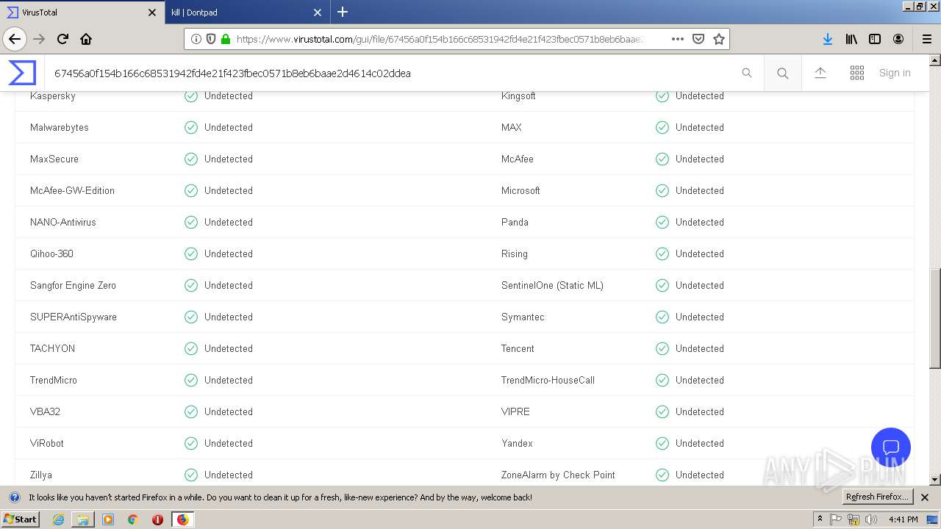Click the Firefox forward arrow button
The image size is (941, 529).
[x=39, y=39]
